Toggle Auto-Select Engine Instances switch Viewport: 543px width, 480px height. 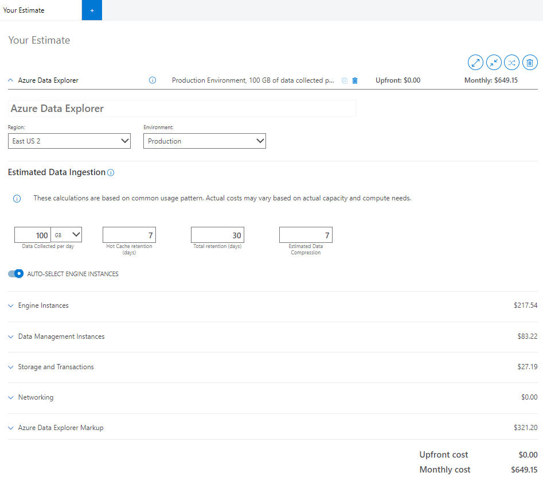(15, 274)
